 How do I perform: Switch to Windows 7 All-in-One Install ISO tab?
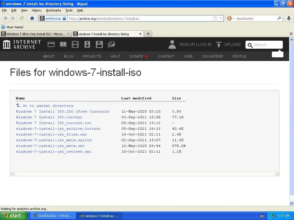coord(36,34)
